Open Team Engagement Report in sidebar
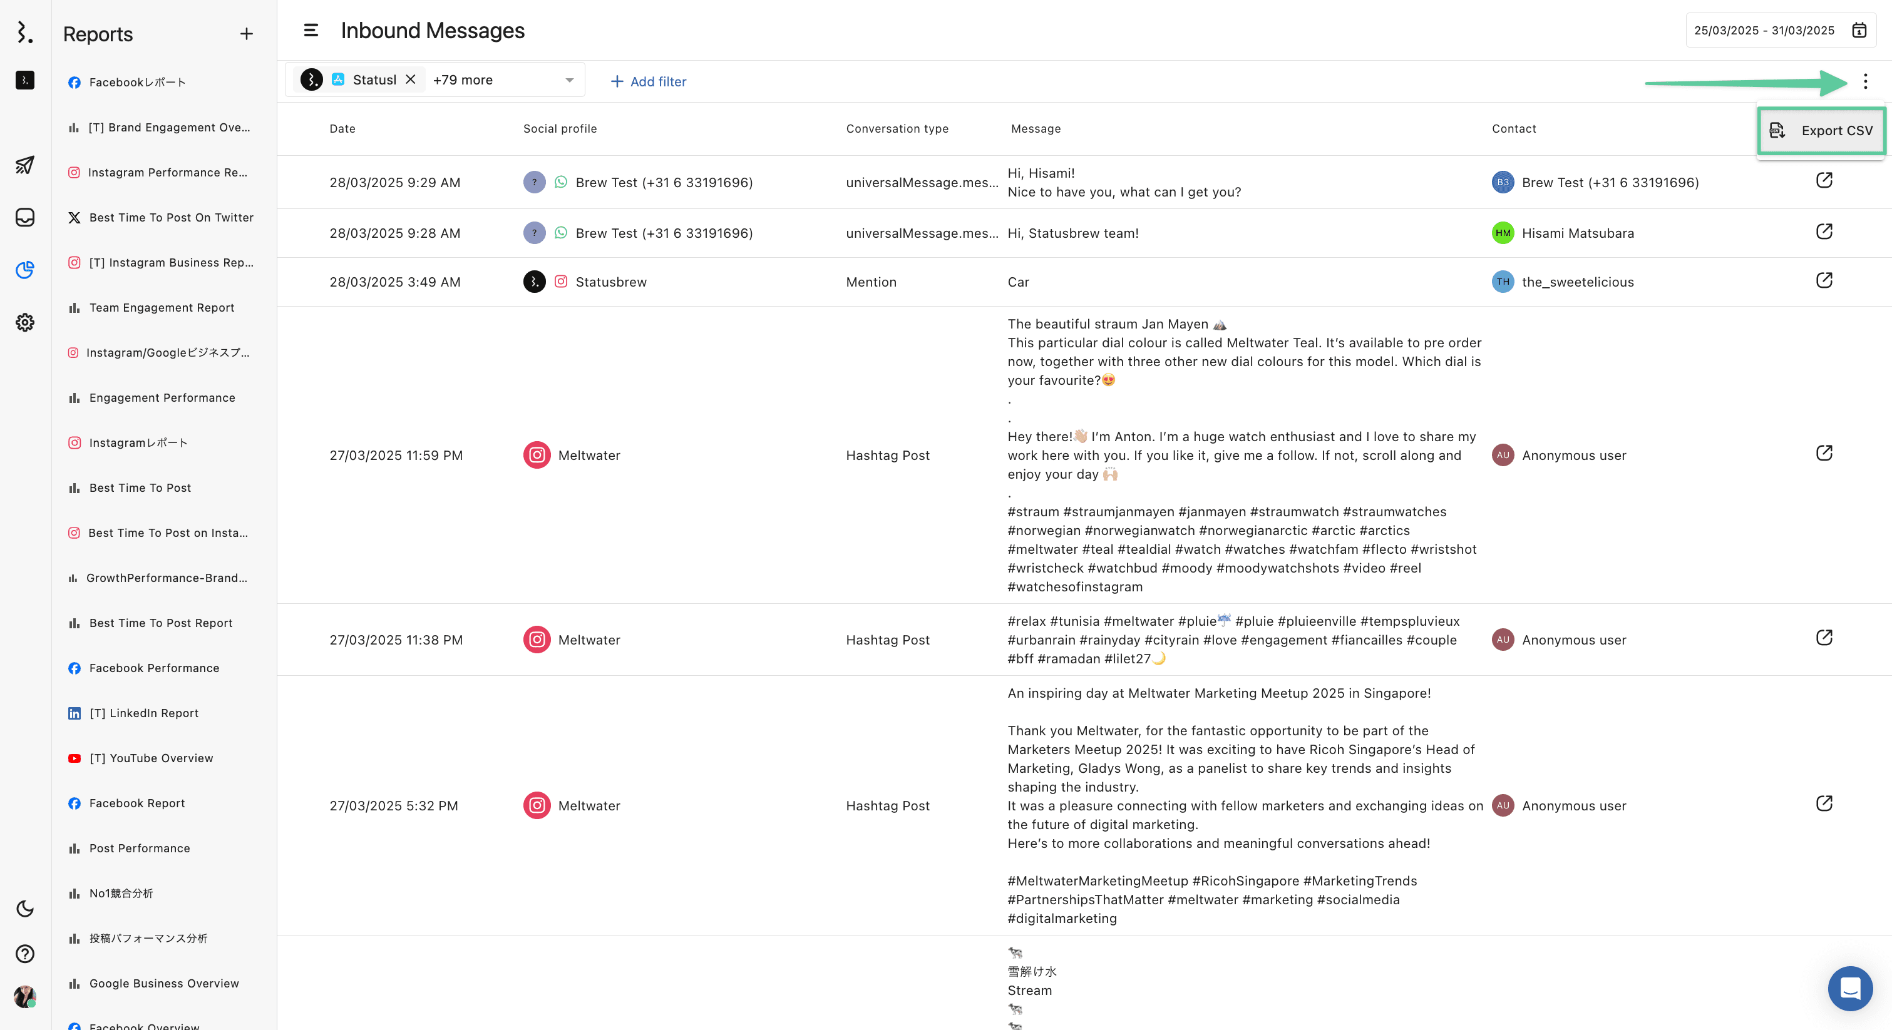This screenshot has height=1030, width=1892. (162, 308)
